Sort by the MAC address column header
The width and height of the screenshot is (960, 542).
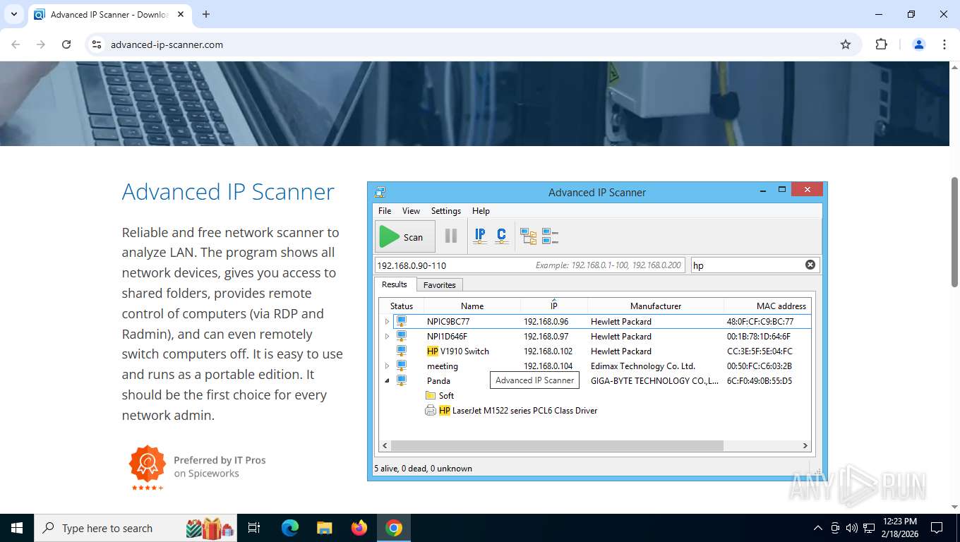point(768,306)
